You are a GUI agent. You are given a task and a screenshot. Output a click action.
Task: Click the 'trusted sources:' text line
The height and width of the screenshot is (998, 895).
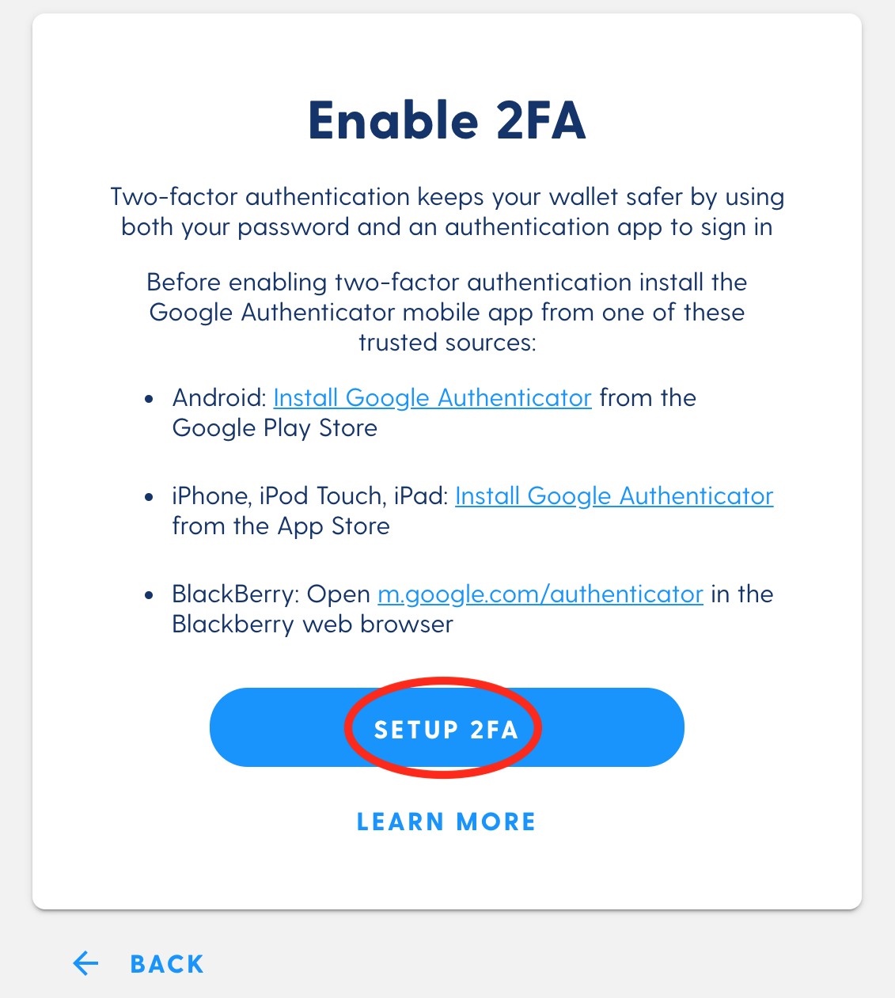coord(447,343)
